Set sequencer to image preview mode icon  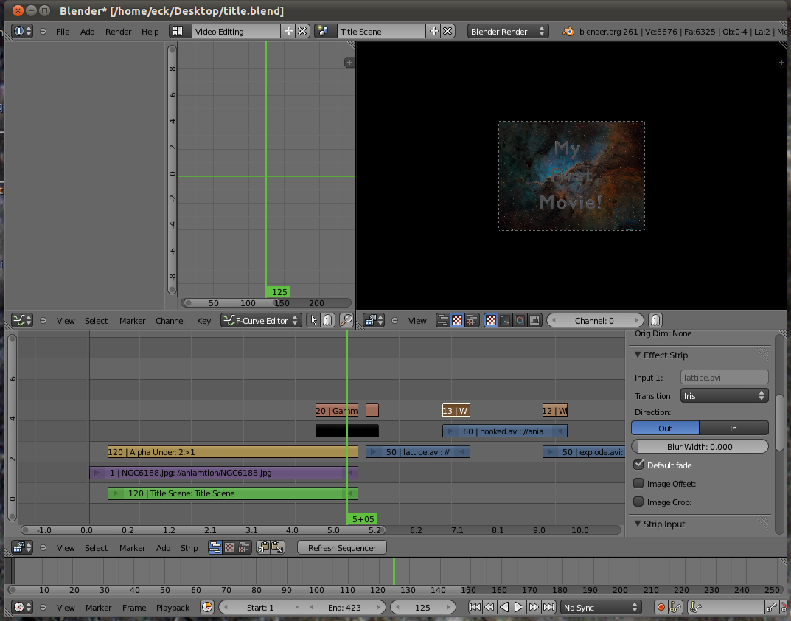[x=229, y=548]
